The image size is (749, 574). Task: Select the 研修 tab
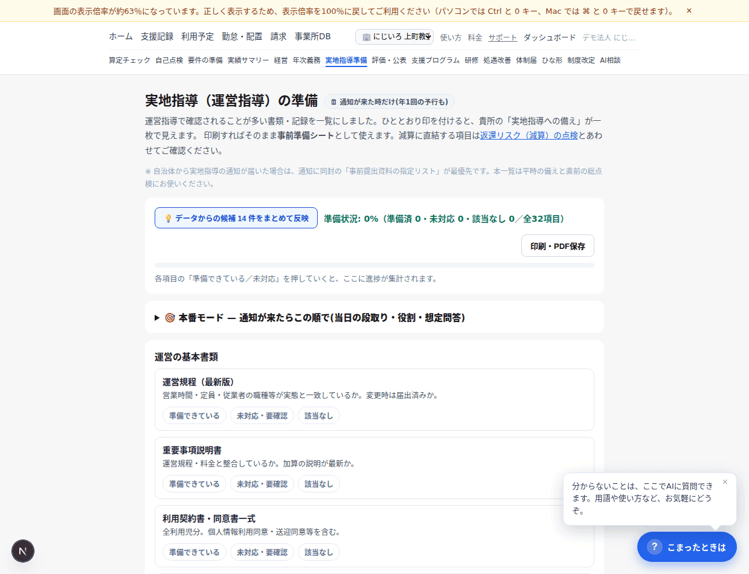[471, 60]
